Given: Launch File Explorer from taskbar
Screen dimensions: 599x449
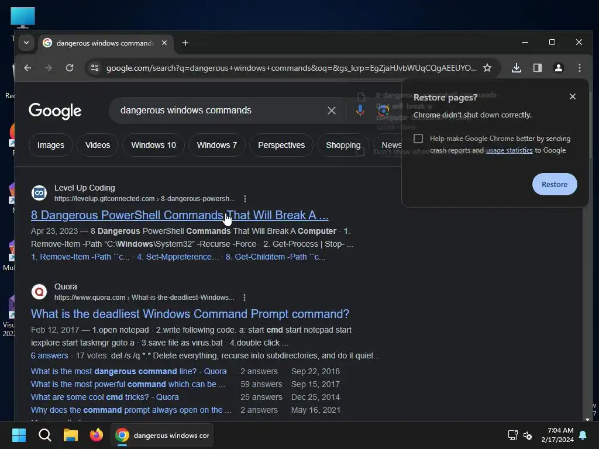Looking at the screenshot, I should (71, 435).
